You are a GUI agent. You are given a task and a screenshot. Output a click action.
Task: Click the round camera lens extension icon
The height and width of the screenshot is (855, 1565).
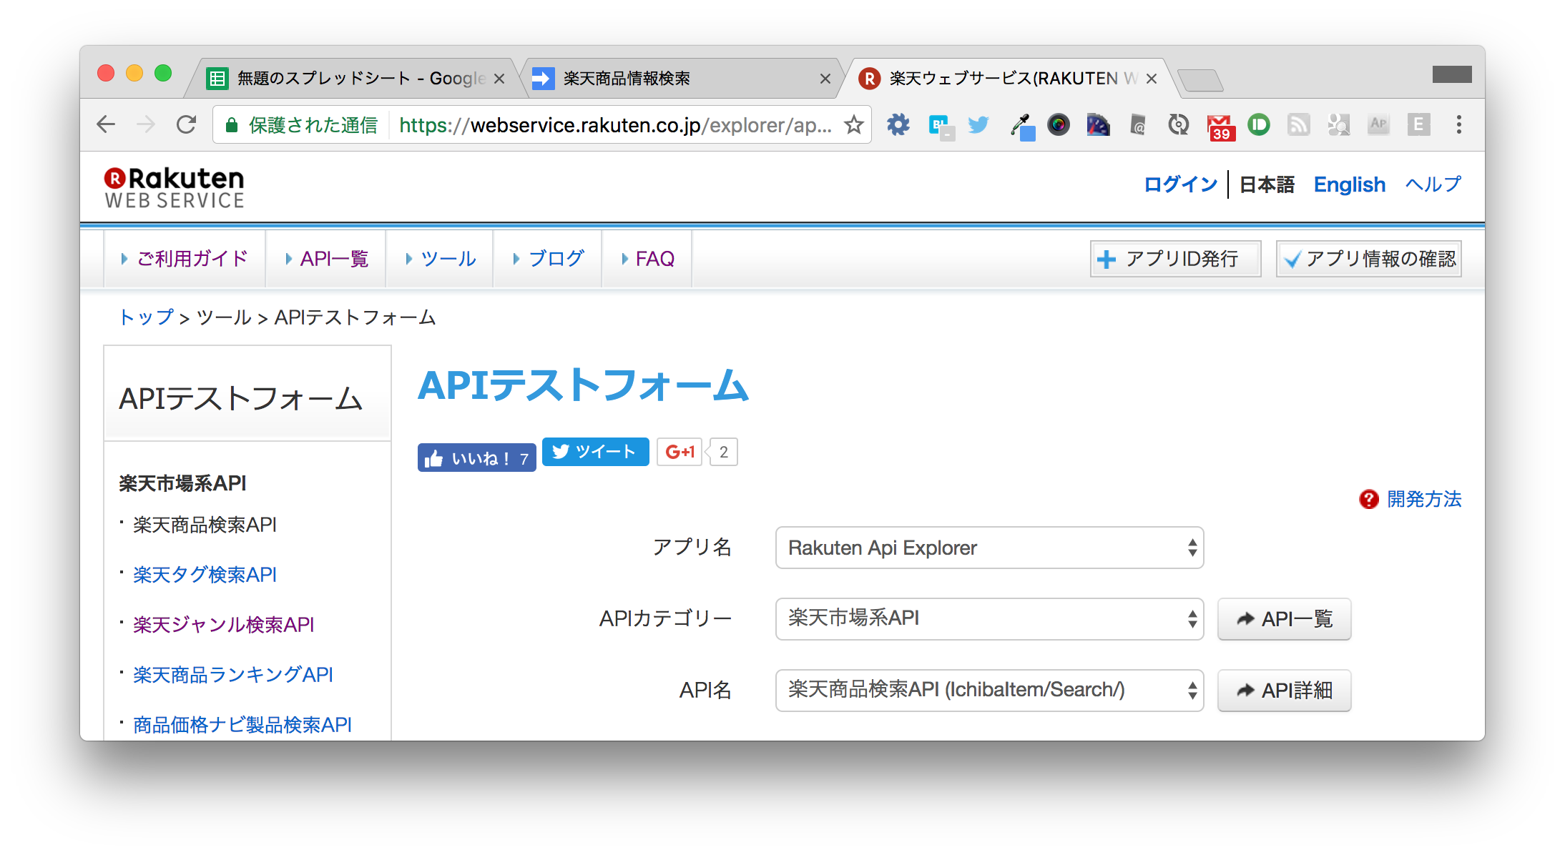click(1058, 125)
